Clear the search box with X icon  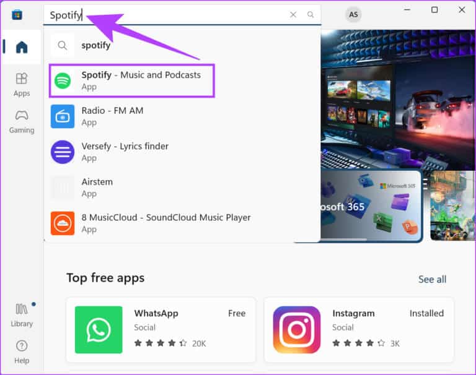293,15
